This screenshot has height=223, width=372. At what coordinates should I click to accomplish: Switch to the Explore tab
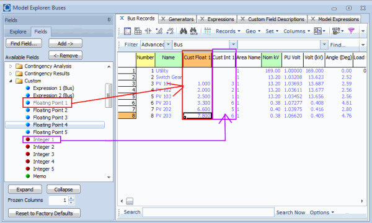(x=18, y=32)
